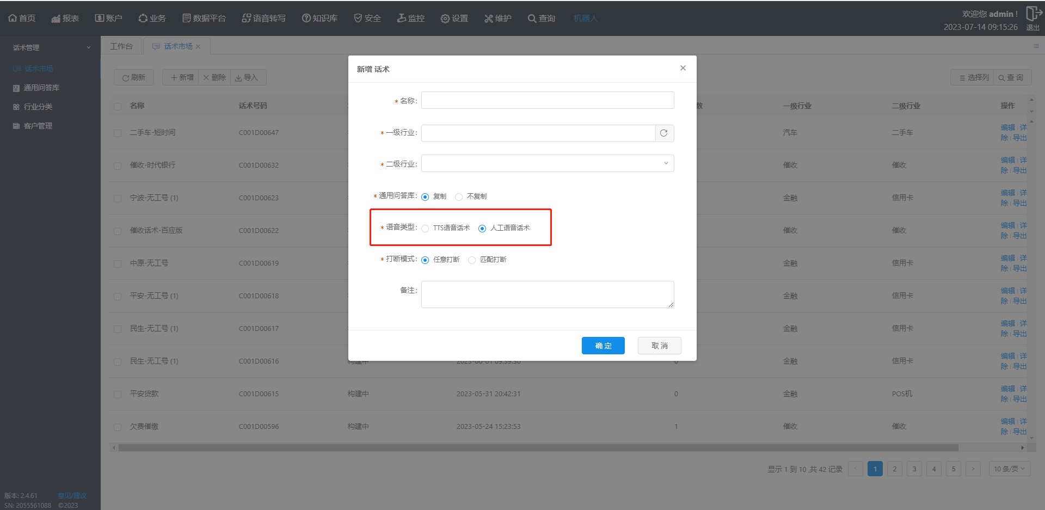Click the 取消 cancel button
Screen dimensions: 1045x510
(659, 346)
